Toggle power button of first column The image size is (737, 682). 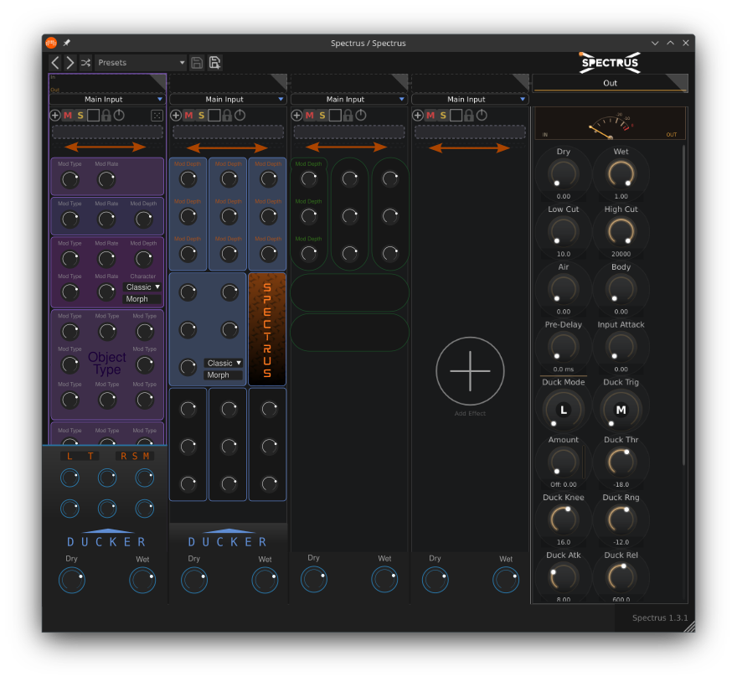tap(120, 116)
